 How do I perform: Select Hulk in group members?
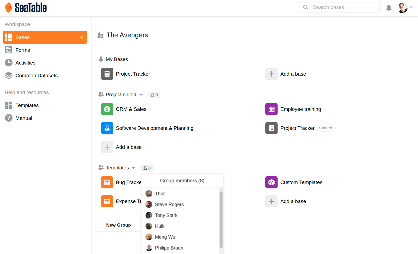click(180, 226)
